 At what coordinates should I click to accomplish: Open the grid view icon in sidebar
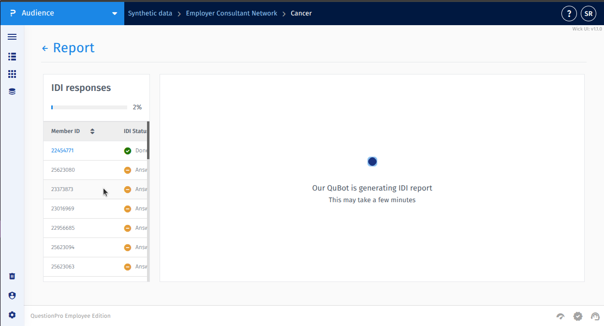click(12, 74)
